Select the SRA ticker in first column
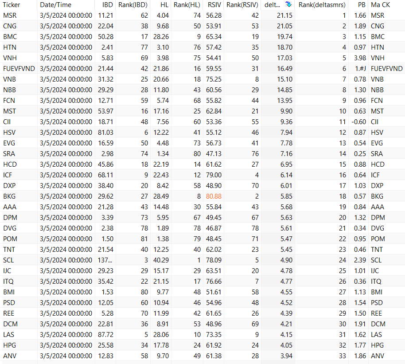Viewport: 405px width, 364px height. pyautogui.click(x=9, y=153)
